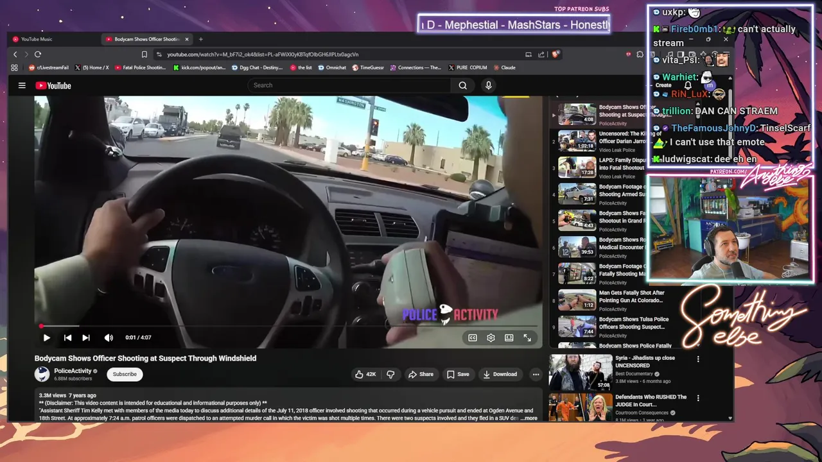Open the player settings gear
This screenshot has height=462, width=822.
pos(491,338)
